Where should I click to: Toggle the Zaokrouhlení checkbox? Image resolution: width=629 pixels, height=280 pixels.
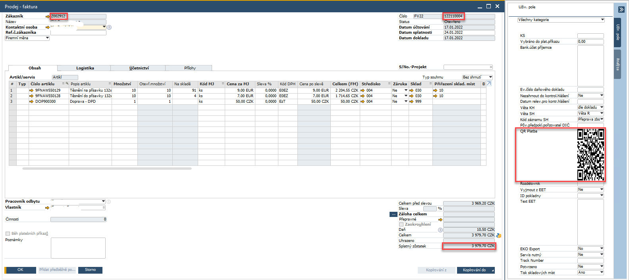point(401,224)
